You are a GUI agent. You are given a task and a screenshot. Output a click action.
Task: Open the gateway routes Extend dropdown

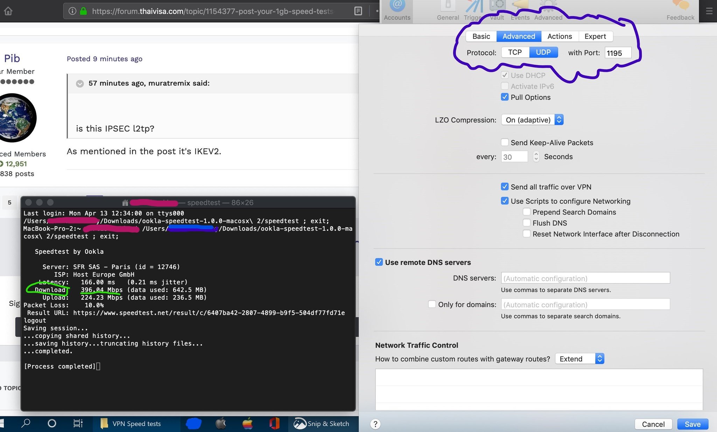tap(580, 358)
